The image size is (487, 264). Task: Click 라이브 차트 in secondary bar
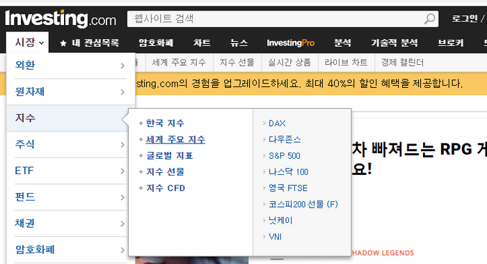(x=346, y=63)
